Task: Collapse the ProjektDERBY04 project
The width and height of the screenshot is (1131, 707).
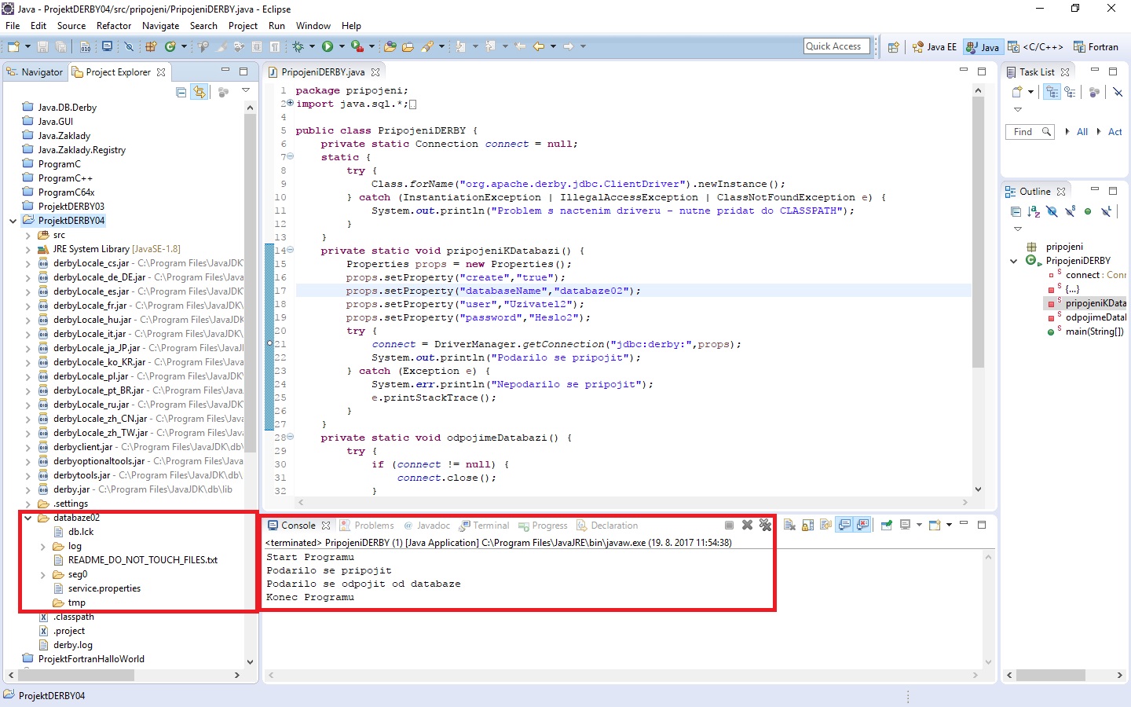Action: point(13,221)
